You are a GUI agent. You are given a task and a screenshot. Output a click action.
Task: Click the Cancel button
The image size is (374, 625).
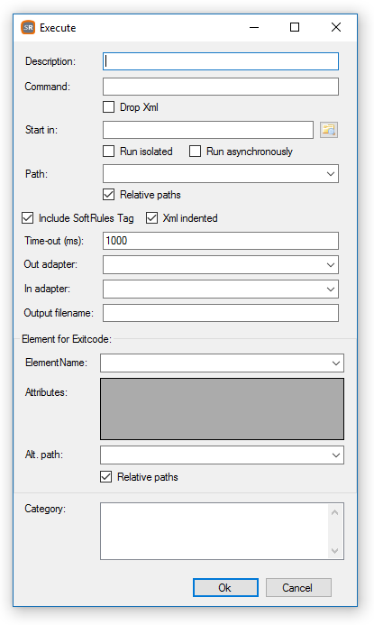[x=298, y=587]
